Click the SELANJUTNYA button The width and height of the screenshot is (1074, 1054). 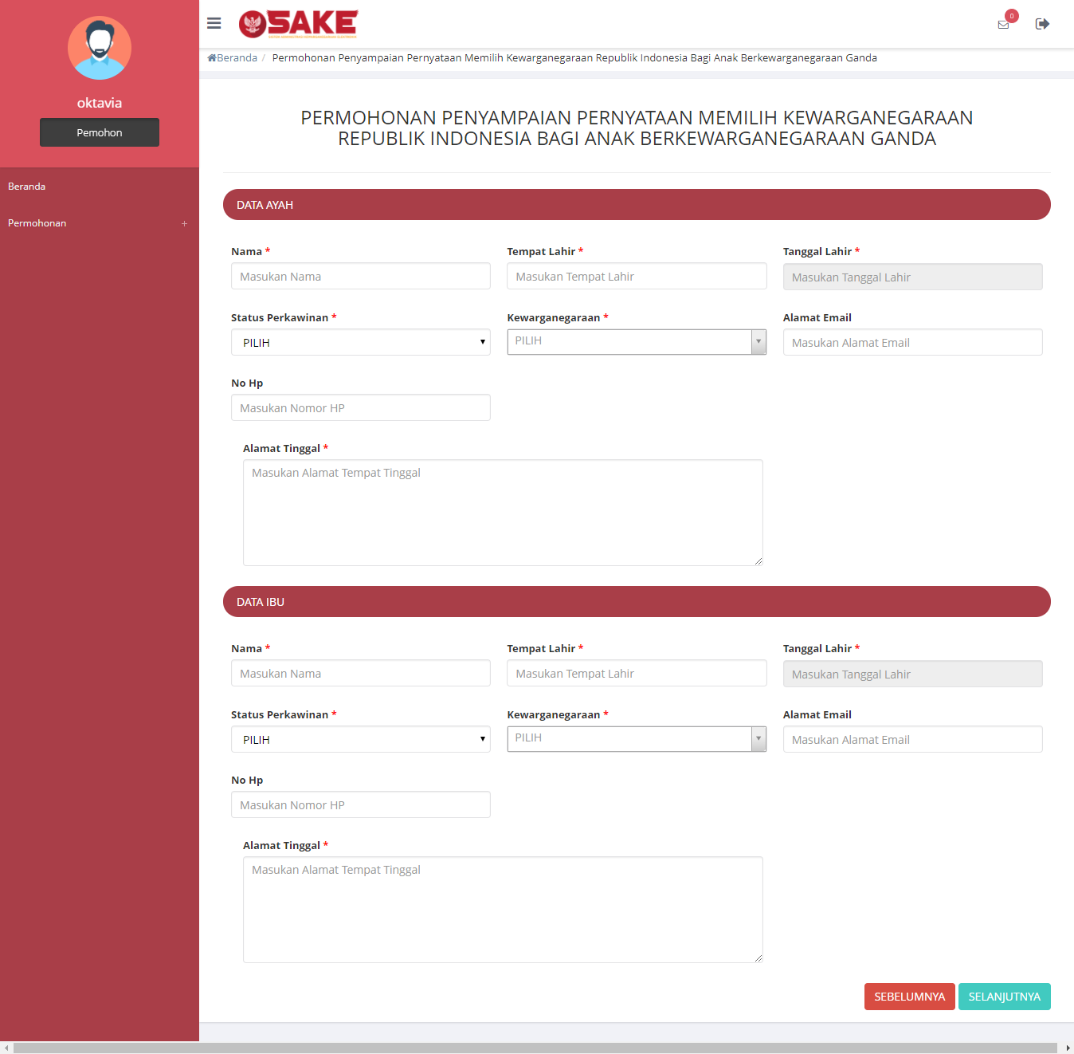tap(1004, 997)
